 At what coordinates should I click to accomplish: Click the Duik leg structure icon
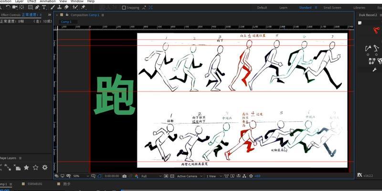(376, 47)
